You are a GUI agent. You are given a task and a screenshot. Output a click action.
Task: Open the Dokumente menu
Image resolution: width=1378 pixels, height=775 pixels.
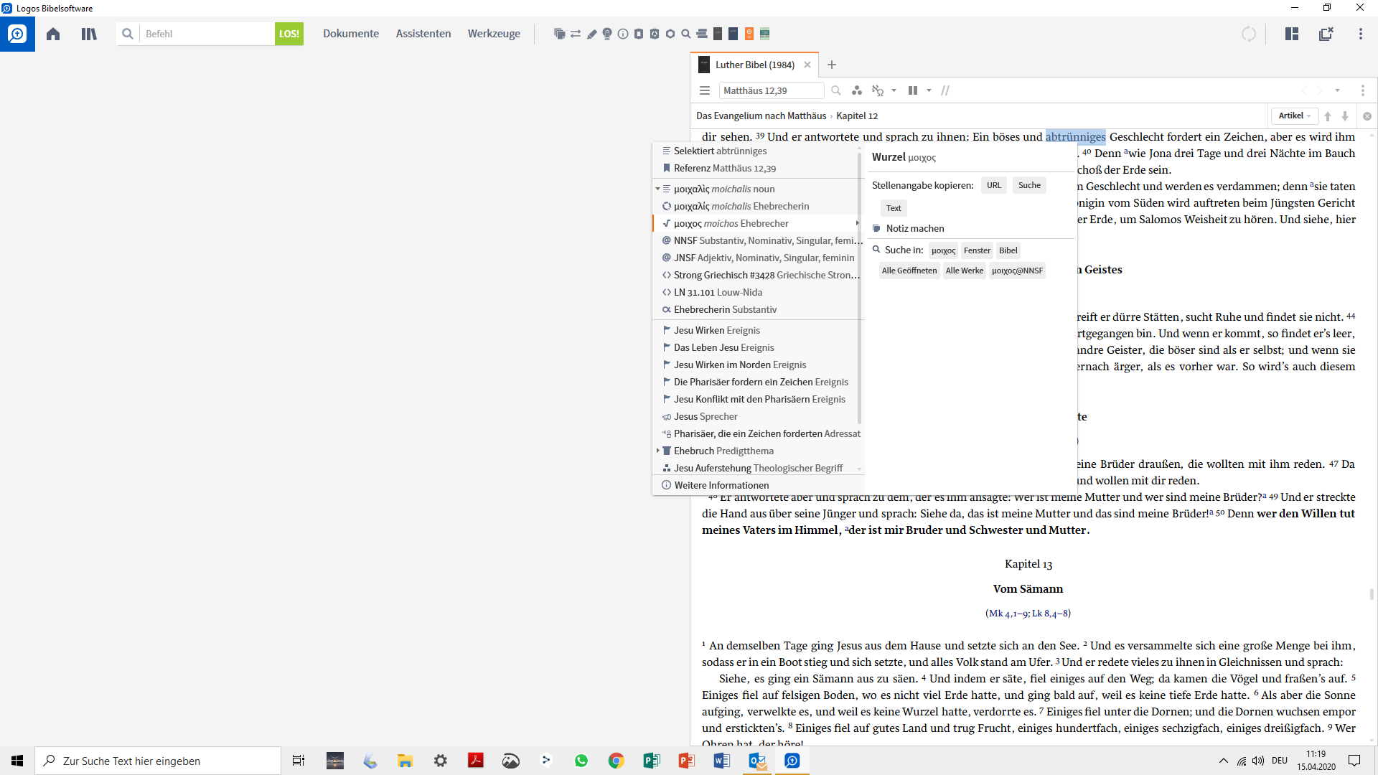350,34
